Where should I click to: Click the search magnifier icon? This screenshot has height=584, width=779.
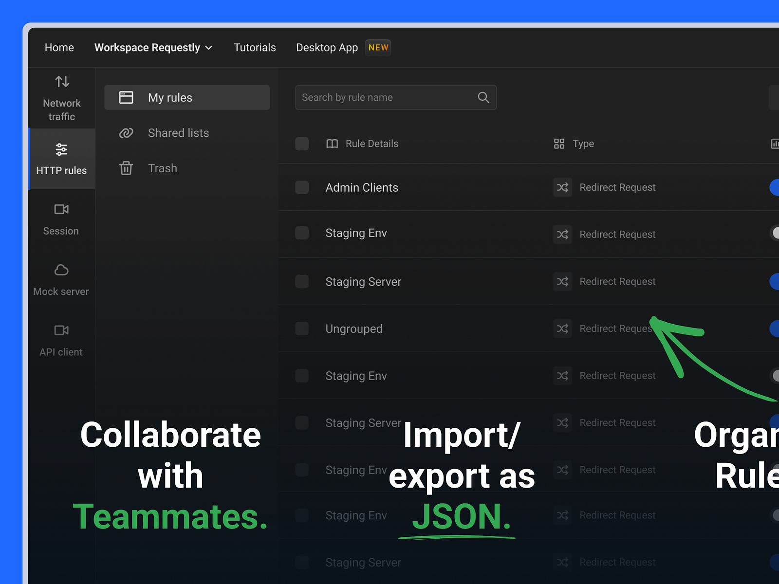pyautogui.click(x=483, y=97)
